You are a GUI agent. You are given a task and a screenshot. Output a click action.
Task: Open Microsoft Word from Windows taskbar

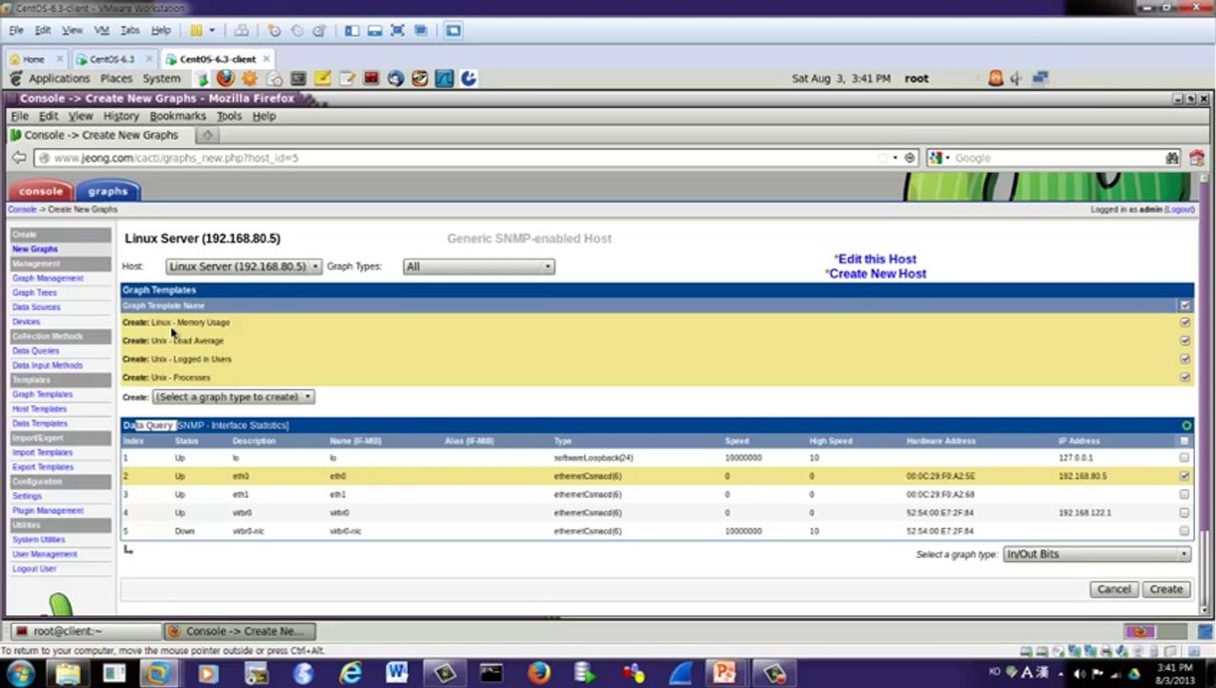(397, 674)
